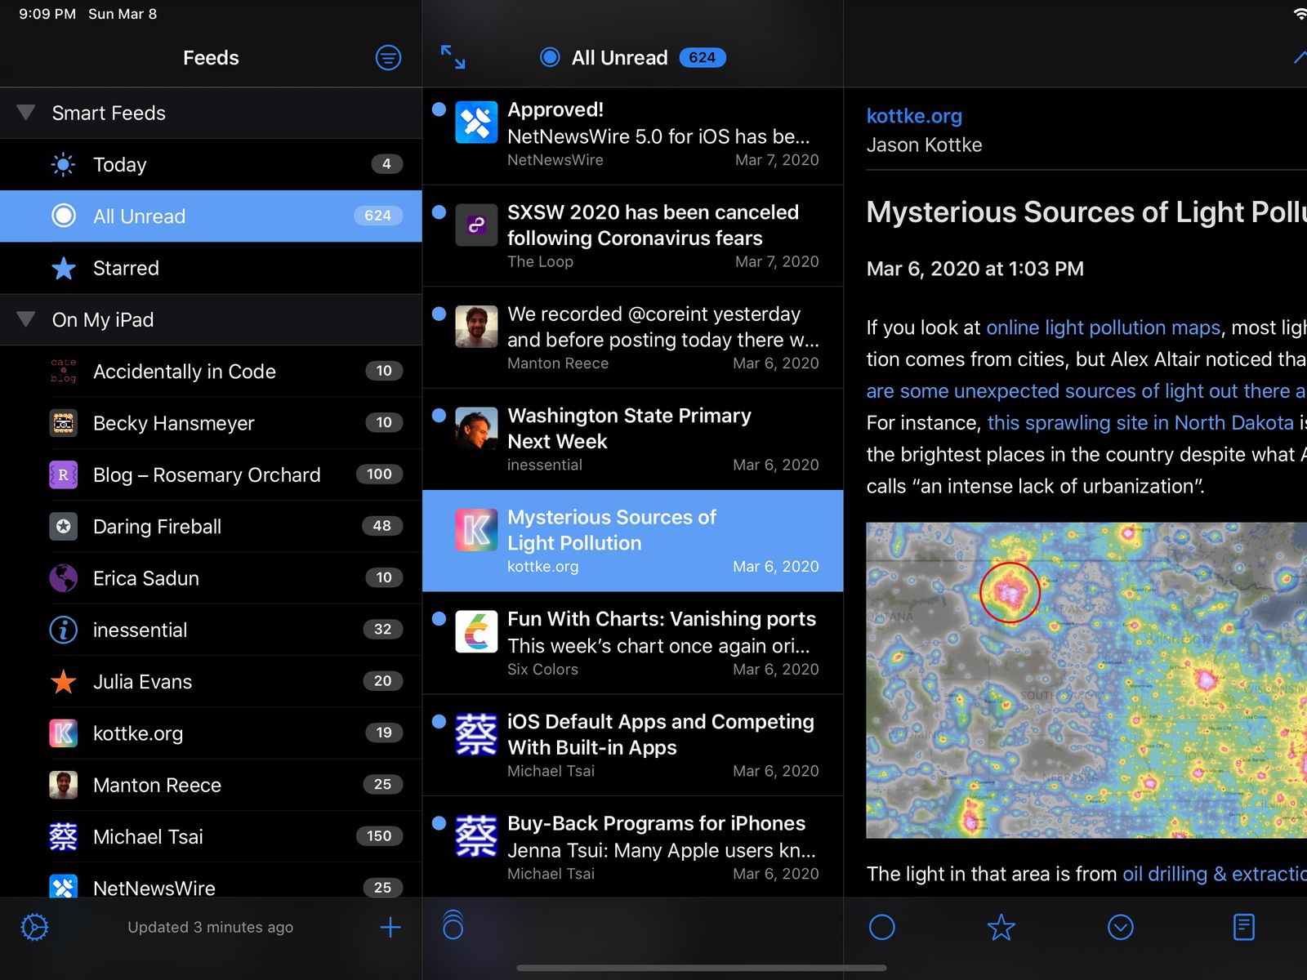Click the Today sun icon
Screen dimensions: 1307x980
point(64,164)
